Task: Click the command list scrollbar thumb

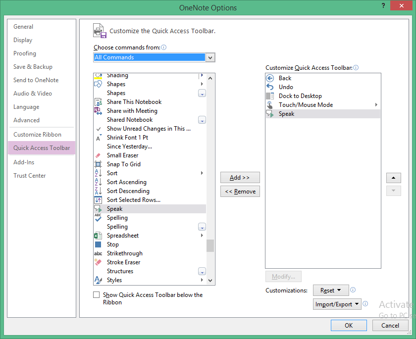Action: click(x=210, y=245)
